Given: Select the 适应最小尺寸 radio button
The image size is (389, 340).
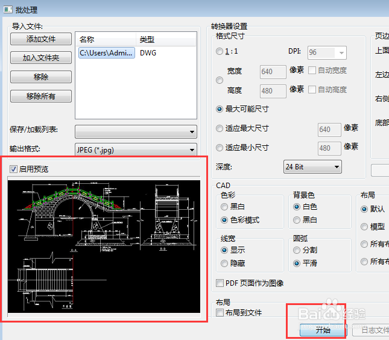Looking at the screenshot, I should pyautogui.click(x=220, y=148).
